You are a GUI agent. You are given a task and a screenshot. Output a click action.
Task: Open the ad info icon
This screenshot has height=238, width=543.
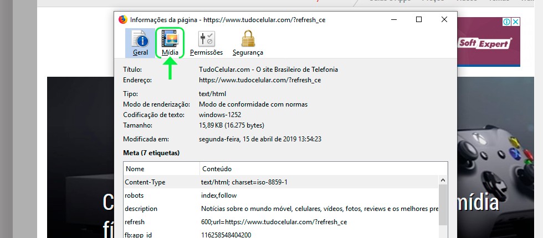(x=506, y=22)
